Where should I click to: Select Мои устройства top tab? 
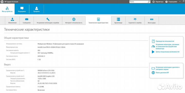[7, 9]
